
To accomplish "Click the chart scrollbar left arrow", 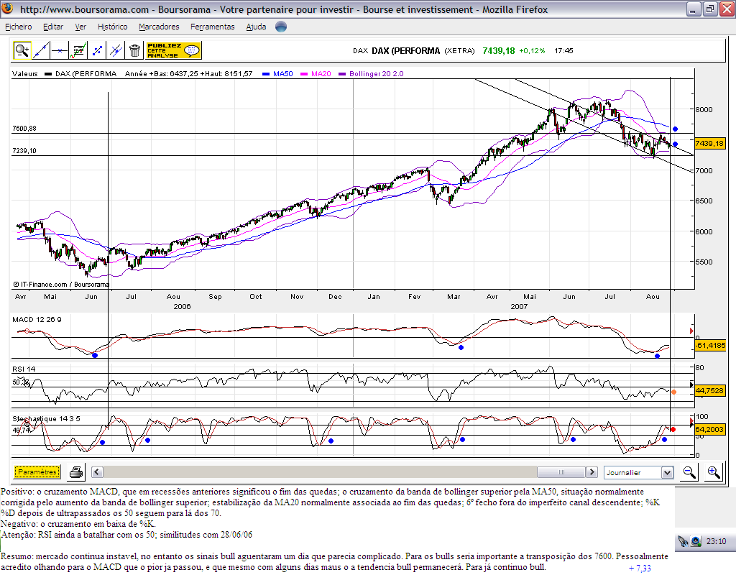I will (x=97, y=471).
